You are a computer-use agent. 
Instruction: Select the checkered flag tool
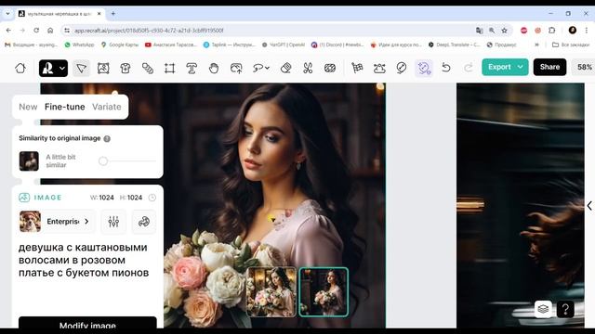click(357, 68)
